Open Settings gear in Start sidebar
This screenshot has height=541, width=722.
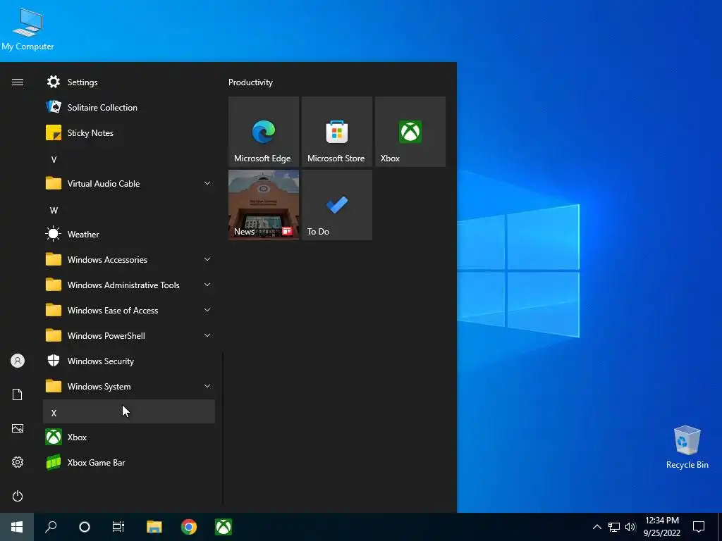[x=18, y=462]
